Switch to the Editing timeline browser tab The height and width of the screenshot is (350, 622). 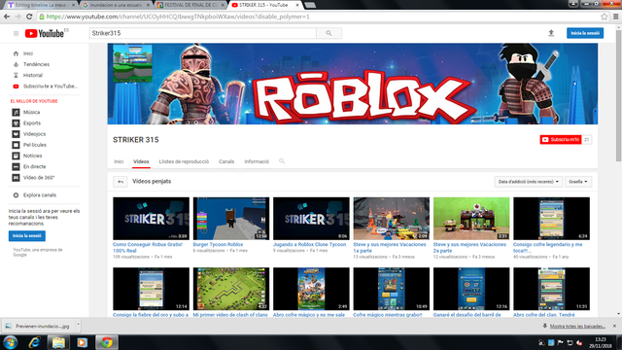(x=40, y=5)
